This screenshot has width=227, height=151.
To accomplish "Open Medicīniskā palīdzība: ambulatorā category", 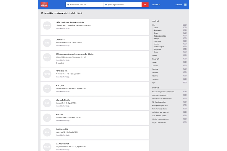I will click(x=163, y=92).
